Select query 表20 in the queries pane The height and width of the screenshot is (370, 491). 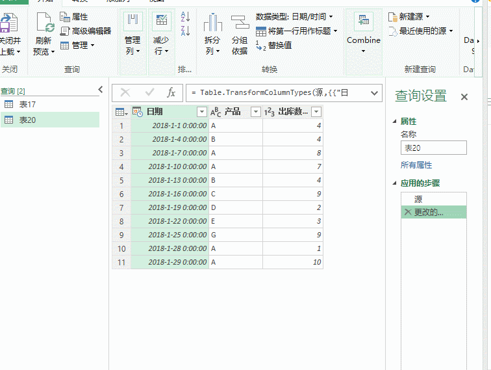coord(50,120)
